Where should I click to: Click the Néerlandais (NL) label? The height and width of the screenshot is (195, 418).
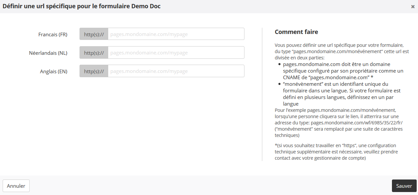(x=48, y=53)
